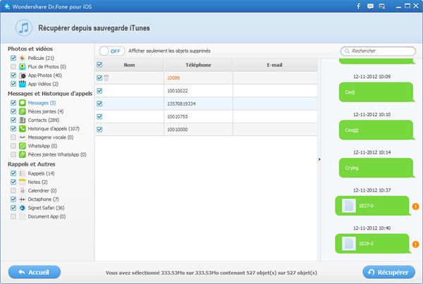Click the Crying message bubble

point(376,168)
